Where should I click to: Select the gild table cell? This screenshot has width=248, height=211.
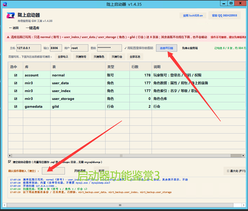tap(78, 107)
